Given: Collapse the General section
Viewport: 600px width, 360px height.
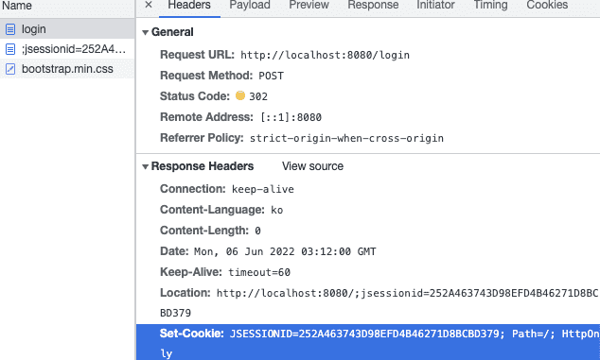Looking at the screenshot, I should tap(146, 32).
